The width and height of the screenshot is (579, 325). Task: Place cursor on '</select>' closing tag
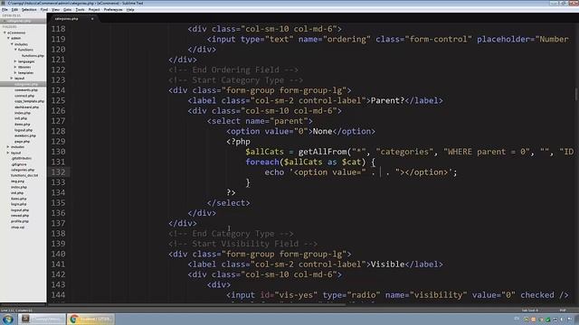[x=229, y=202]
